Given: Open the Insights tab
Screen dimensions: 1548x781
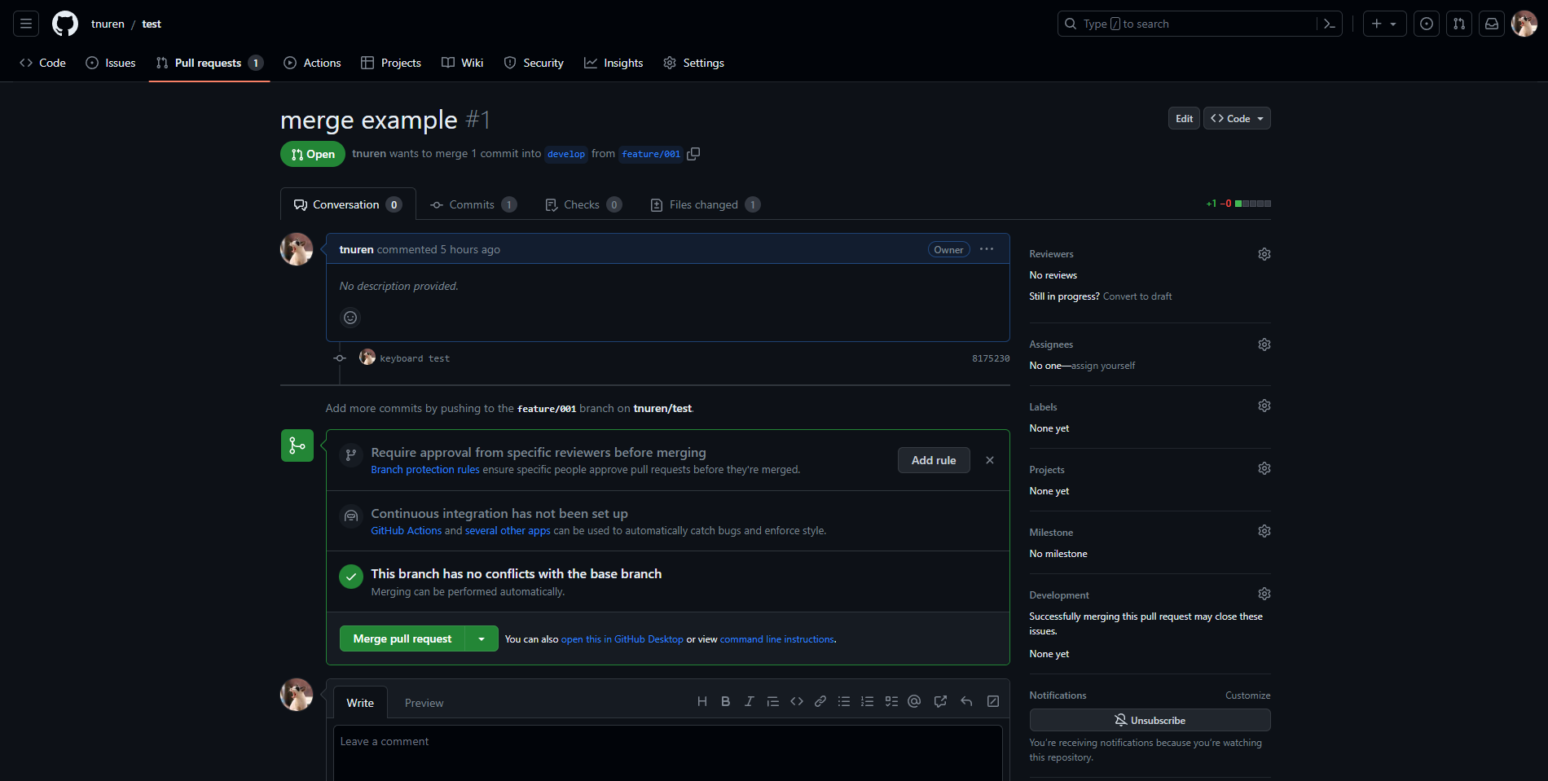Looking at the screenshot, I should [613, 63].
